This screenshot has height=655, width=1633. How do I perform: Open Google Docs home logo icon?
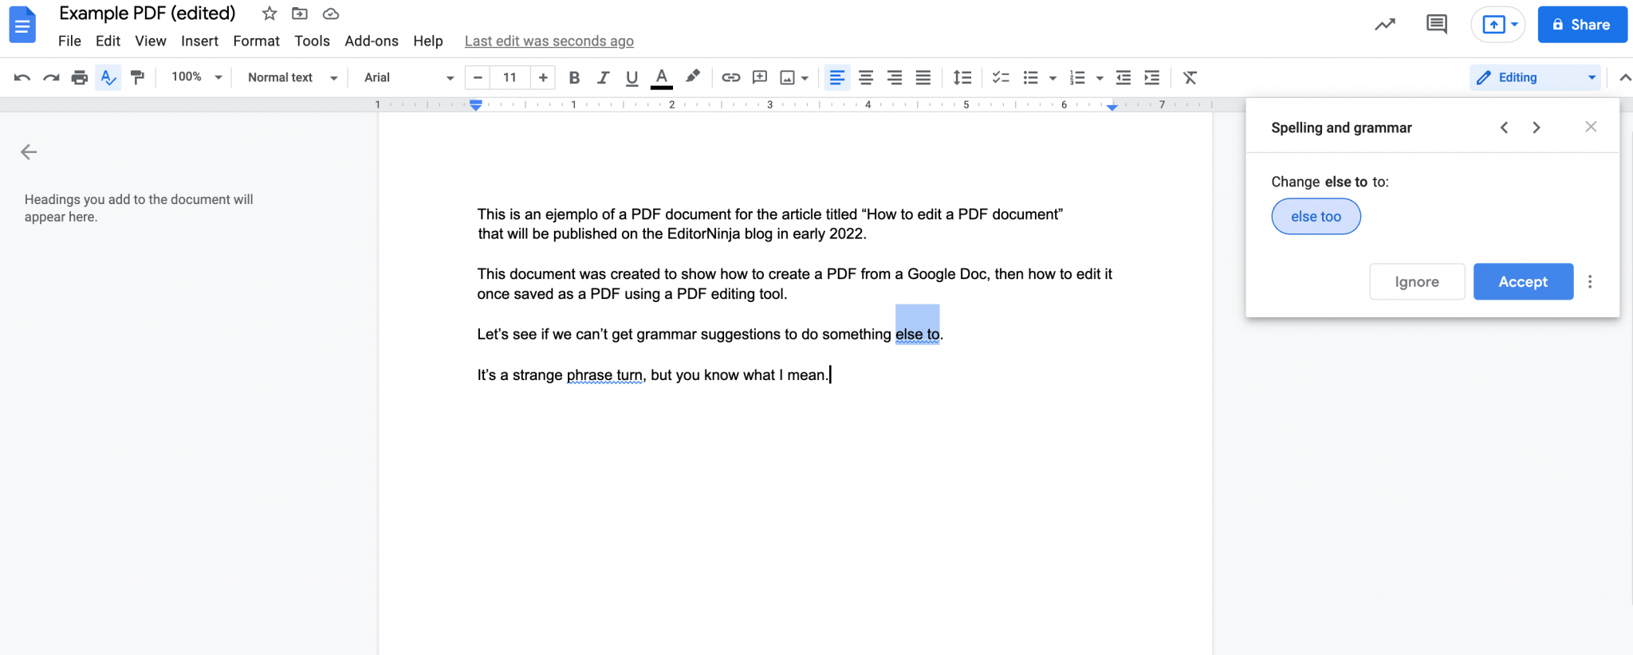[22, 25]
